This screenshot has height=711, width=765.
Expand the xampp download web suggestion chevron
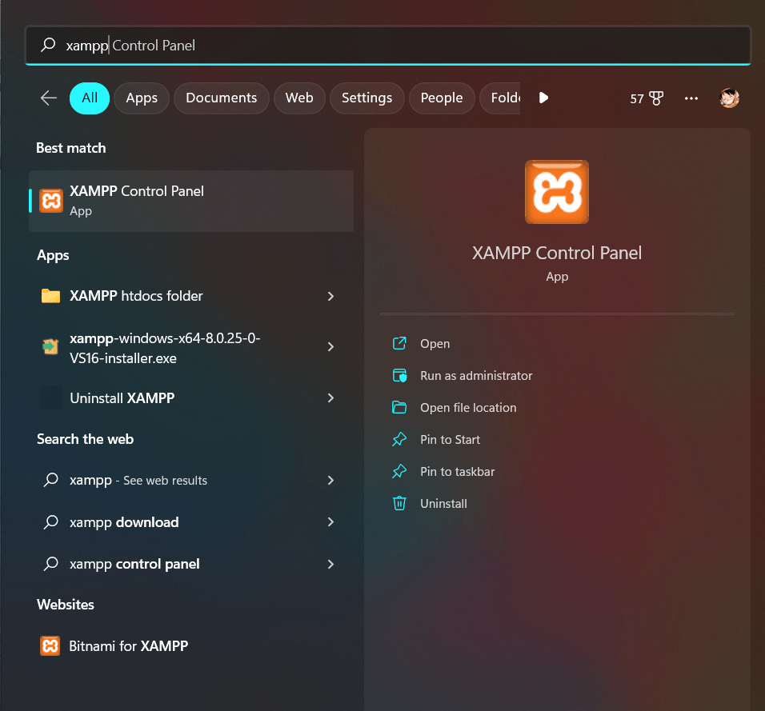coord(330,521)
